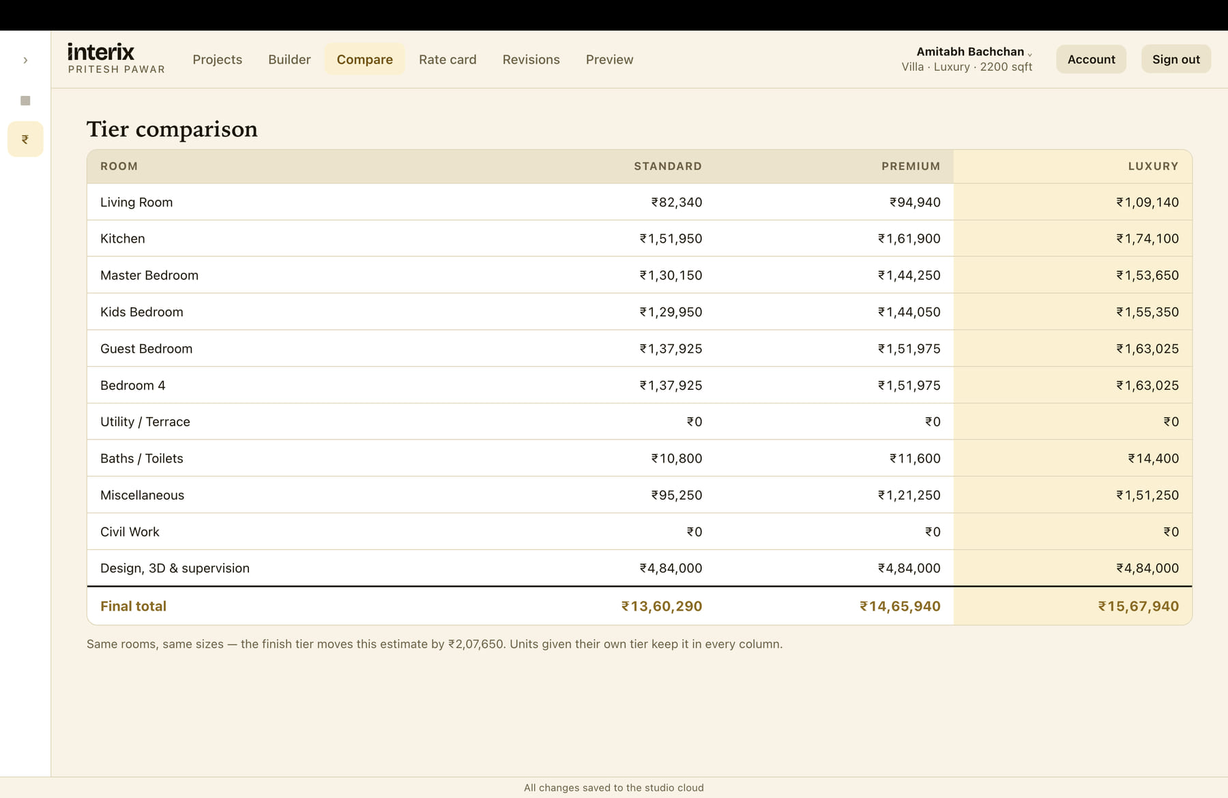Select the Guest Bedroom row label
Image resolution: width=1228 pixels, height=798 pixels.
146,349
